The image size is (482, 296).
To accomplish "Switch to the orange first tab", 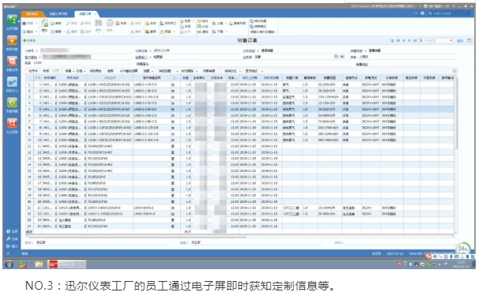I will (32, 14).
